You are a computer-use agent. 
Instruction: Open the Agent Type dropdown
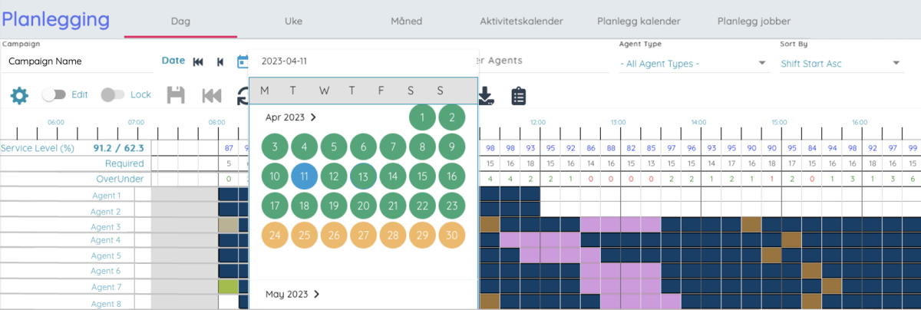pyautogui.click(x=693, y=64)
